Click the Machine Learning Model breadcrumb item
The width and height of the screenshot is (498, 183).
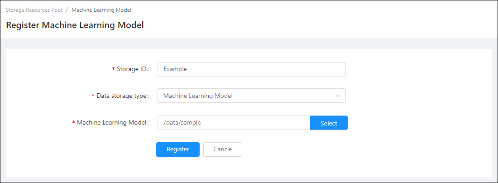point(101,10)
